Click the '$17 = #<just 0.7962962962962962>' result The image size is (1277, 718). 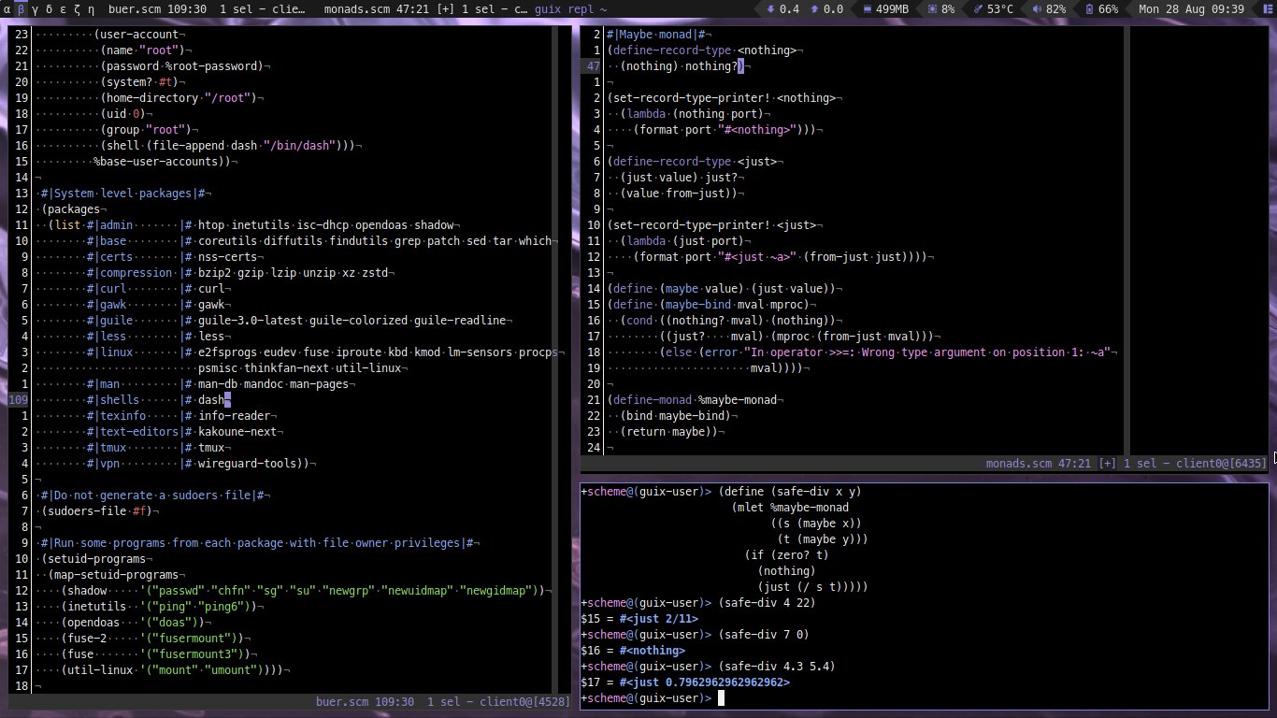tap(685, 682)
